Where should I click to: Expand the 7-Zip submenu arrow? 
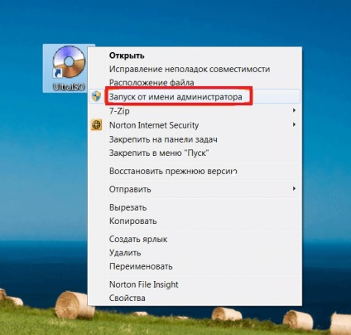(x=294, y=110)
